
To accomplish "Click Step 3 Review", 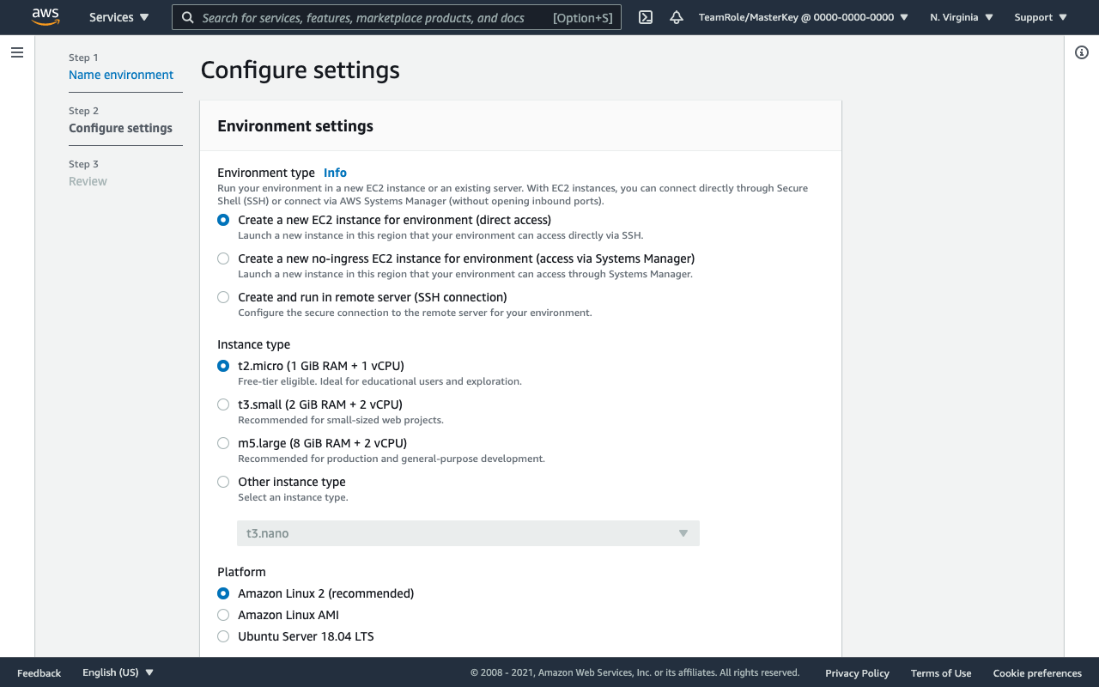I will pyautogui.click(x=88, y=181).
